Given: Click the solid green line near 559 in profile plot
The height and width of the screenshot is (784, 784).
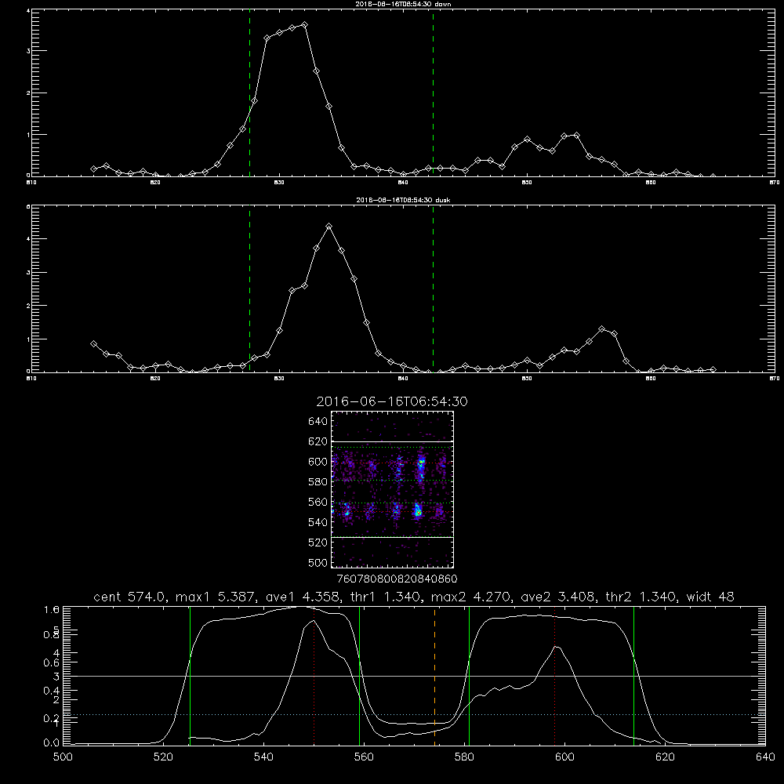Looking at the screenshot, I should 360,676.
